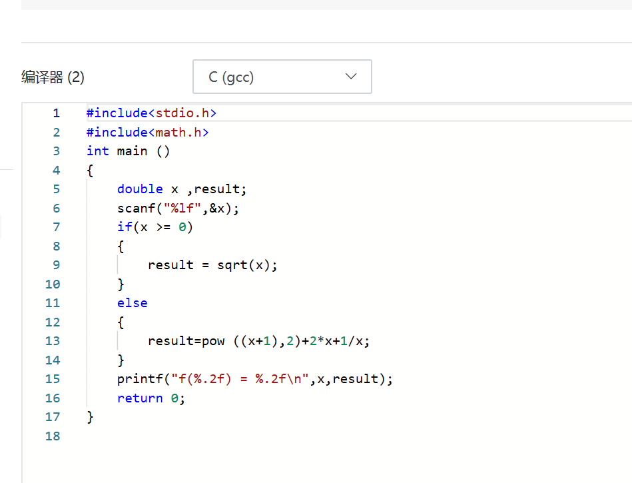Image resolution: width=632 pixels, height=483 pixels.
Task: Open the C (gcc) compiler dropdown
Action: [x=282, y=77]
